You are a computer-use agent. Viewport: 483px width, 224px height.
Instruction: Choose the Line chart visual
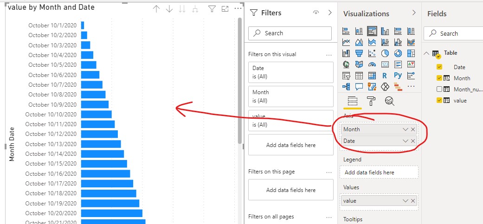(x=346, y=42)
